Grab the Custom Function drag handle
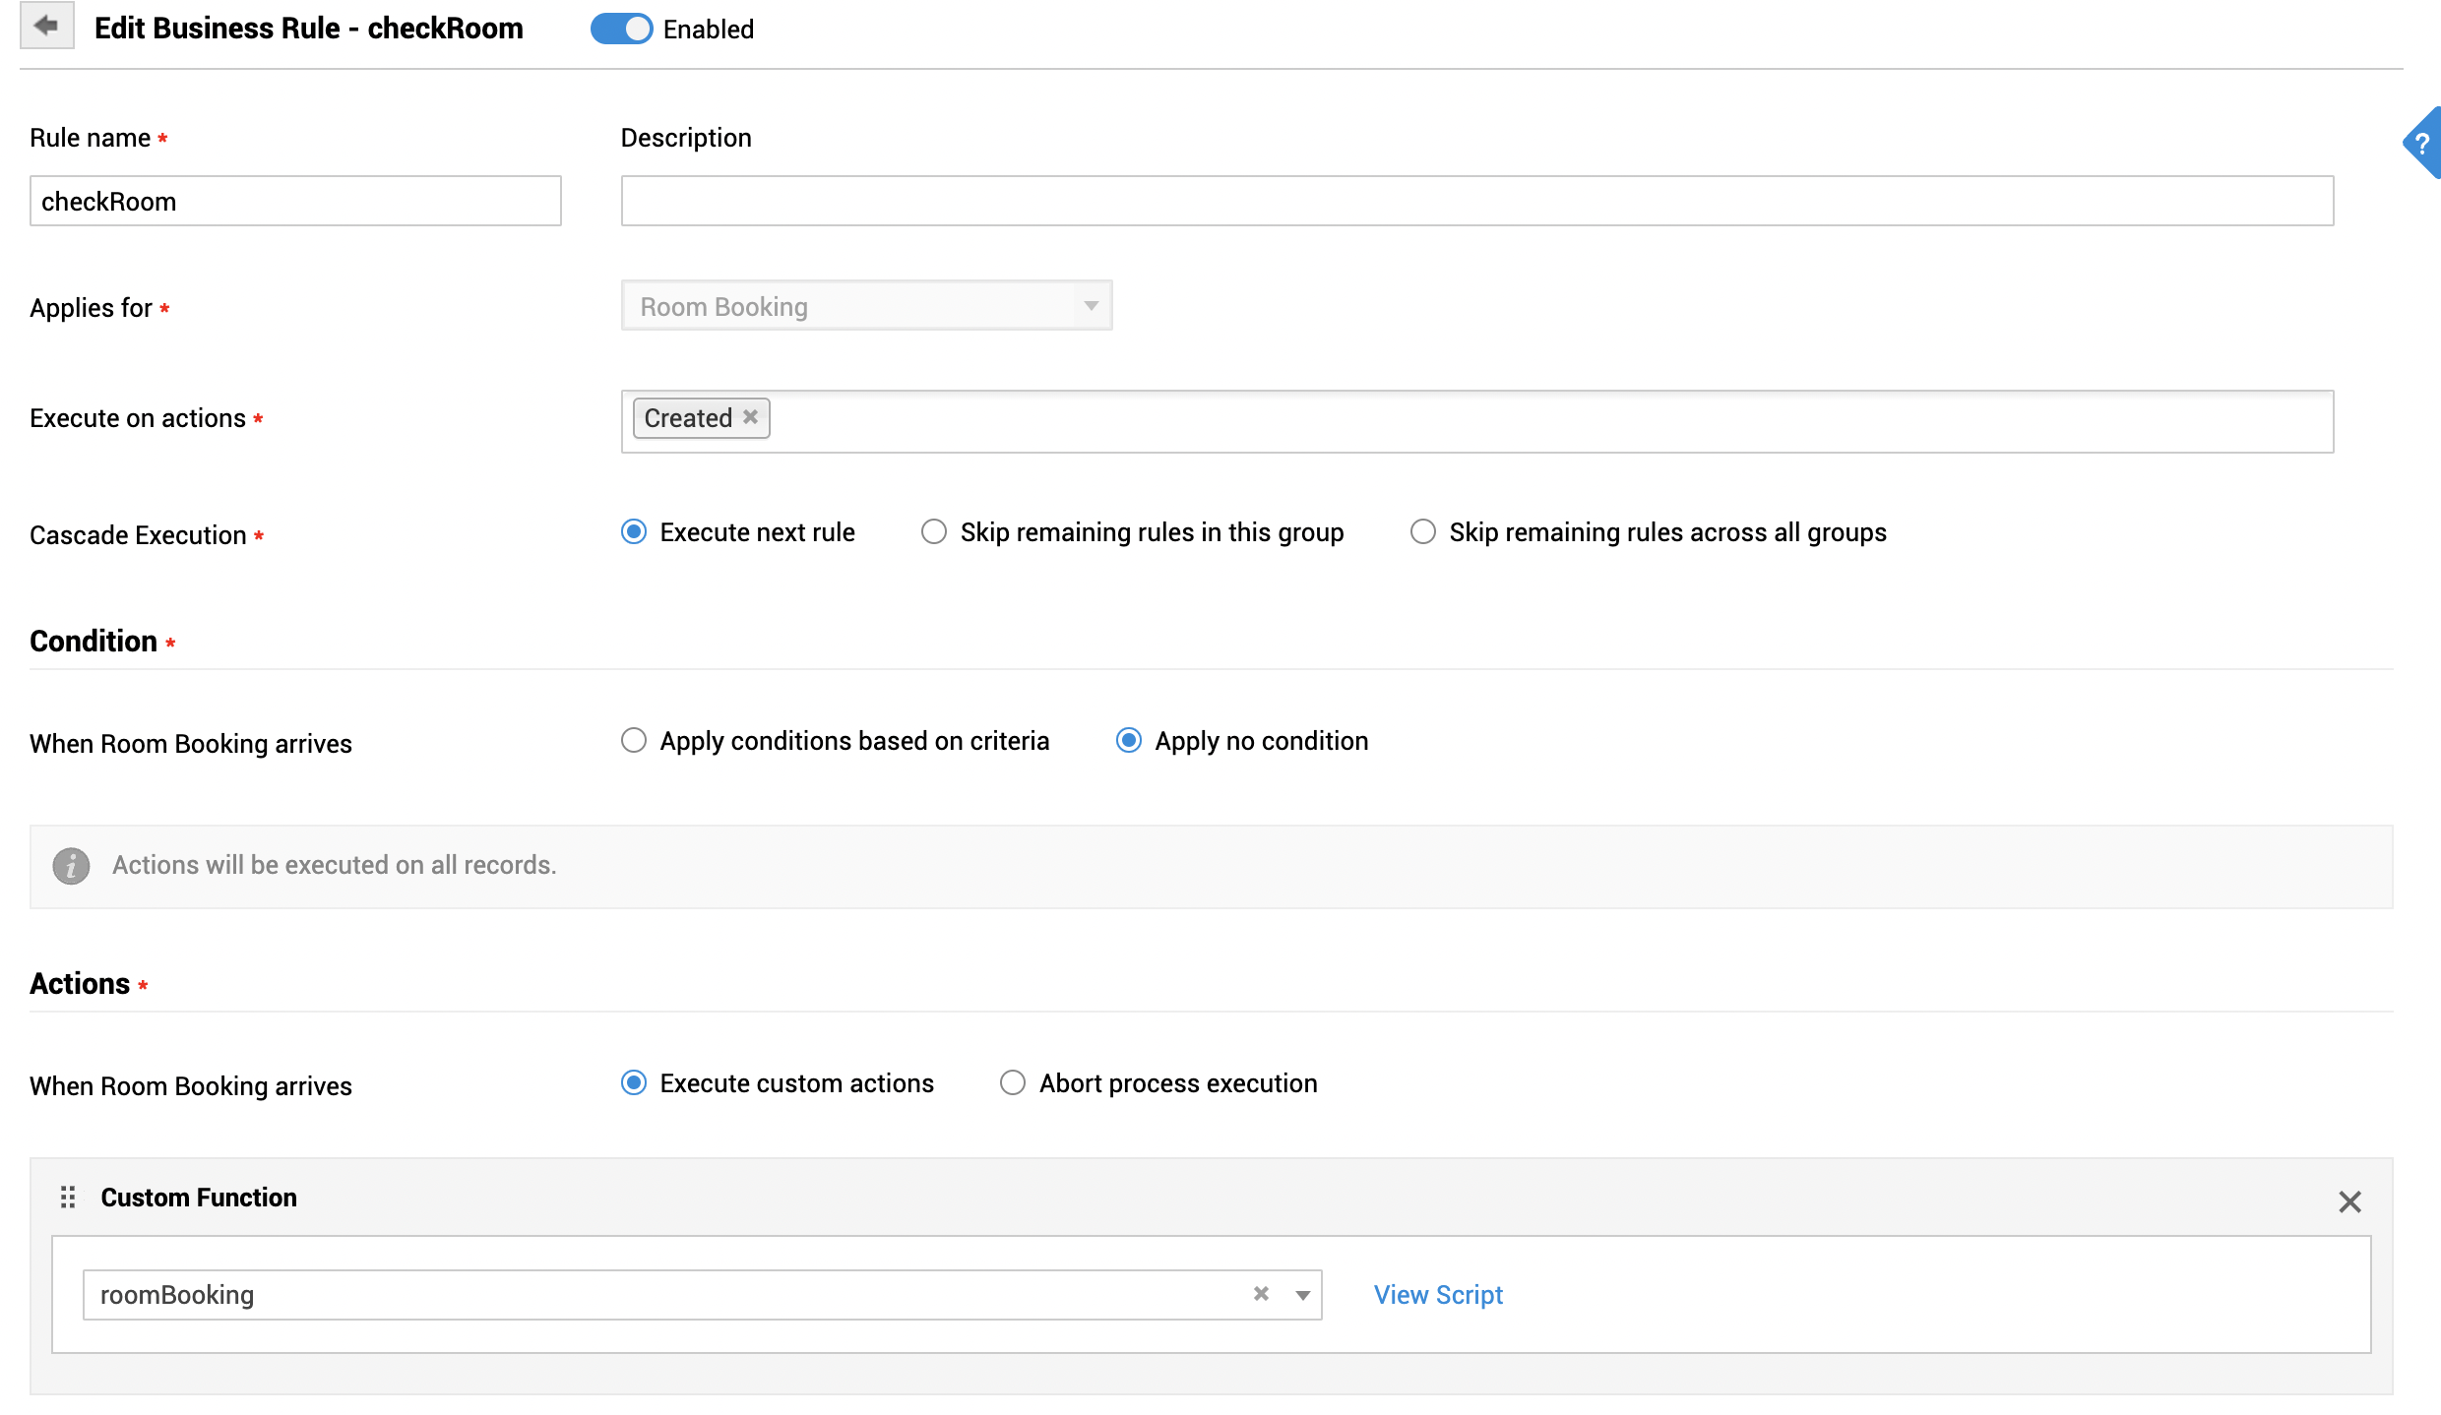Viewport: 2441px width, 1415px height. 68,1198
